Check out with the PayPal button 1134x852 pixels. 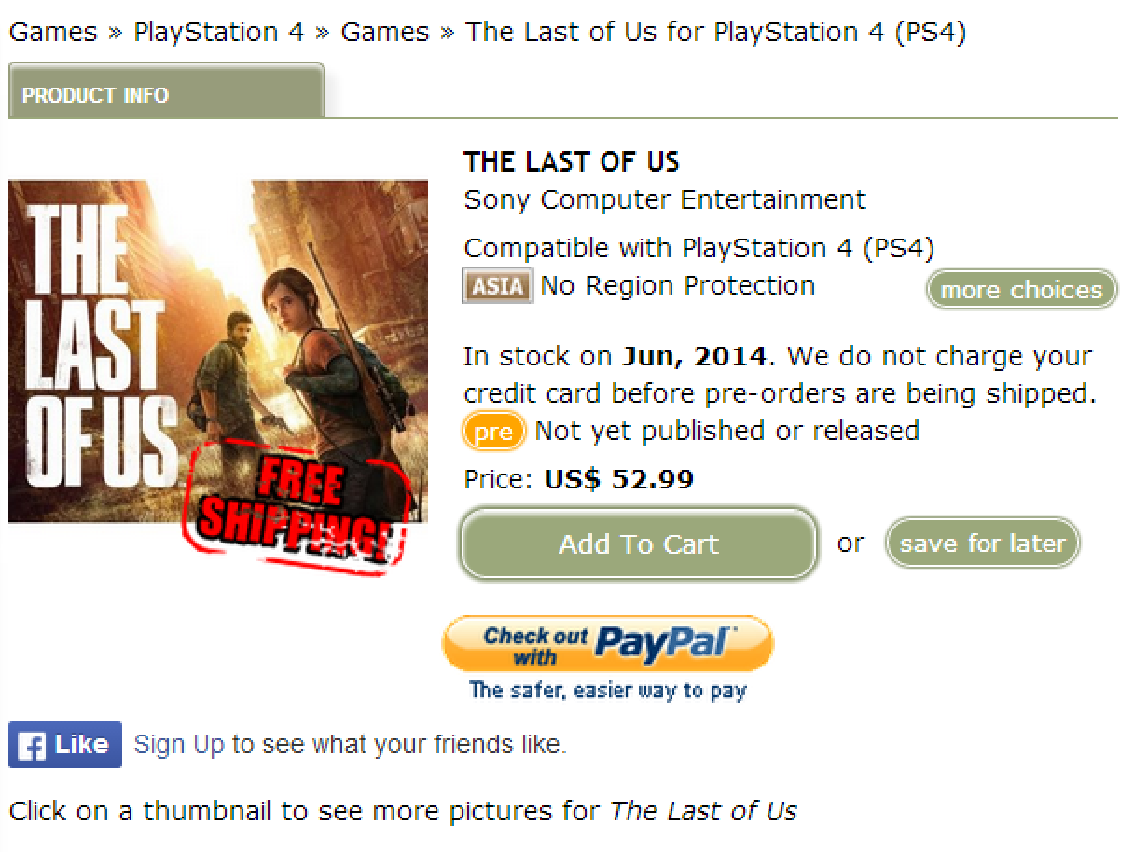click(607, 643)
